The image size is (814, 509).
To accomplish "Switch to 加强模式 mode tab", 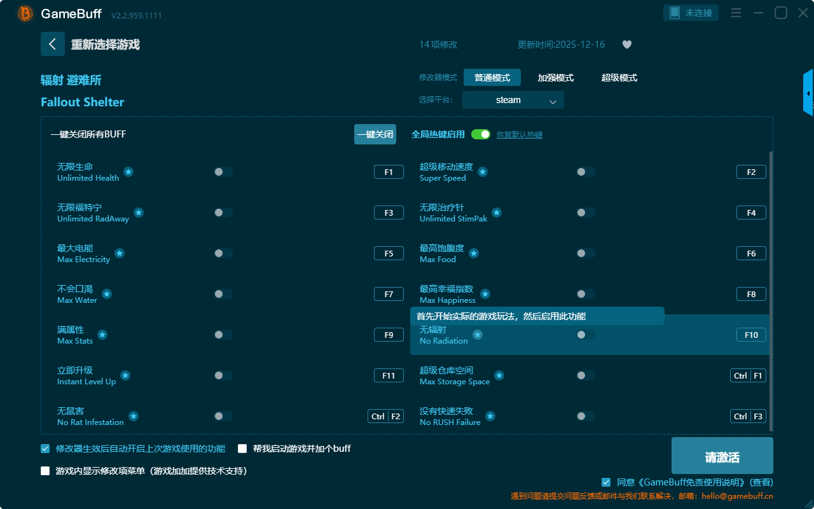I will 555,78.
